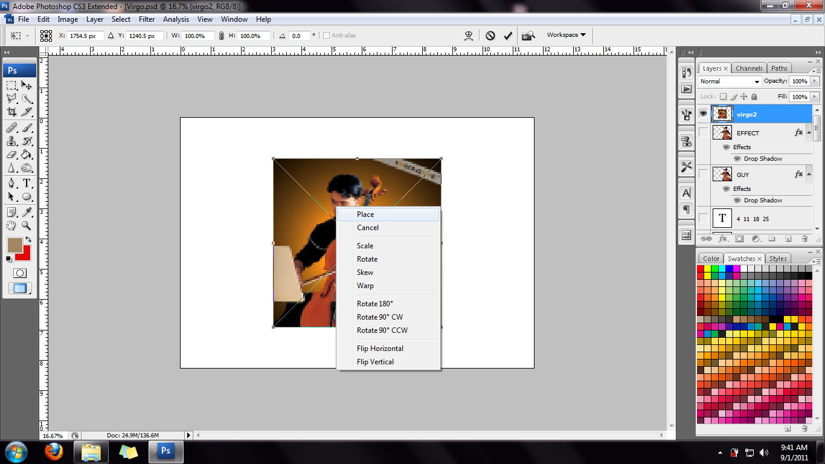Open the Fill slider arrow
The image size is (825, 464).
[815, 97]
